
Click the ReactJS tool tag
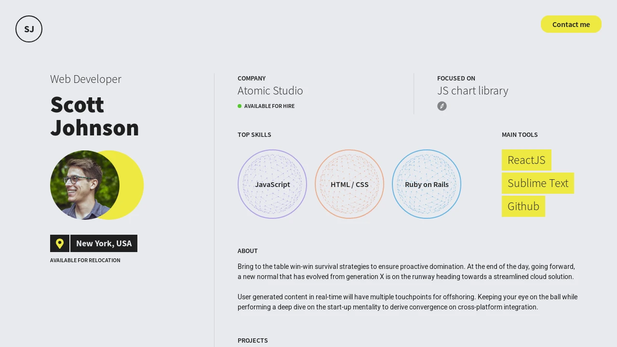tap(526, 160)
